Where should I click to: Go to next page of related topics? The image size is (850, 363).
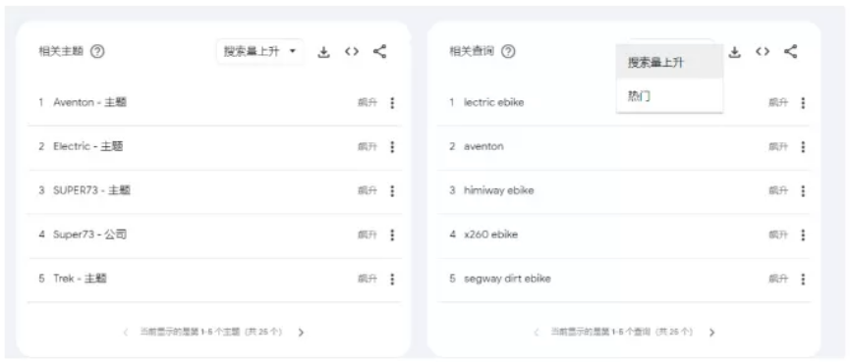point(302,333)
